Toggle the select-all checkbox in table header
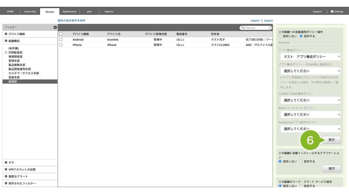This screenshot has width=349, height=196. coord(61,34)
